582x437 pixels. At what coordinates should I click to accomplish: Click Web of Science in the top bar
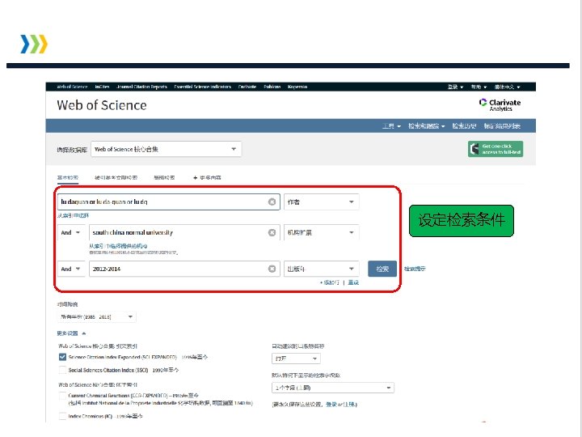tap(72, 87)
